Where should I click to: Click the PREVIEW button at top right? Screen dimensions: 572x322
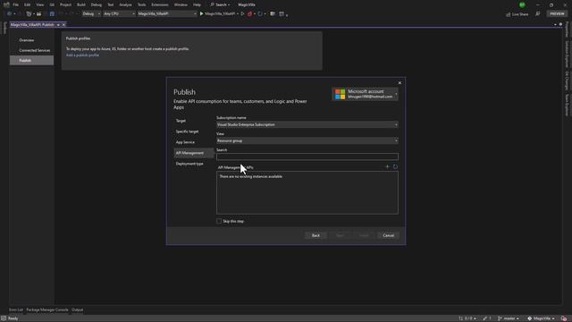(x=557, y=14)
